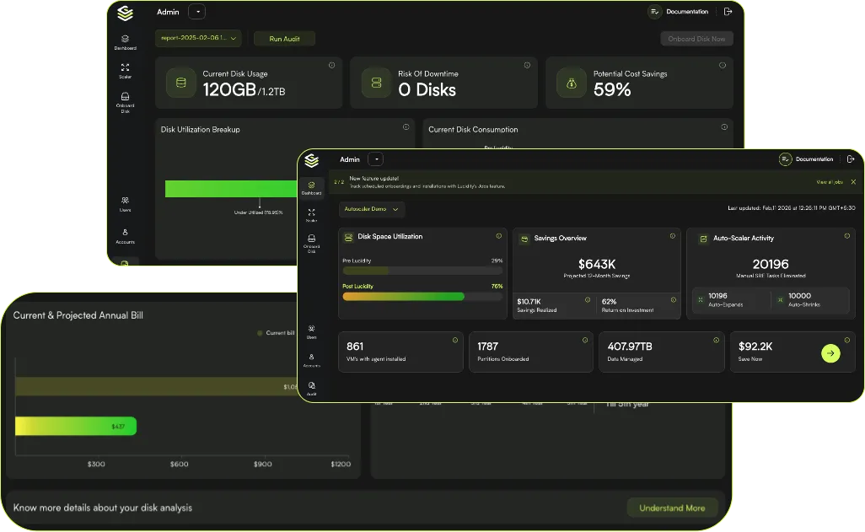The image size is (865, 532).
Task: Show info for Current Disk Consumption
Action: click(723, 127)
